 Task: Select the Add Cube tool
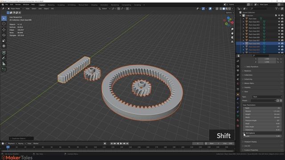pos(4,70)
